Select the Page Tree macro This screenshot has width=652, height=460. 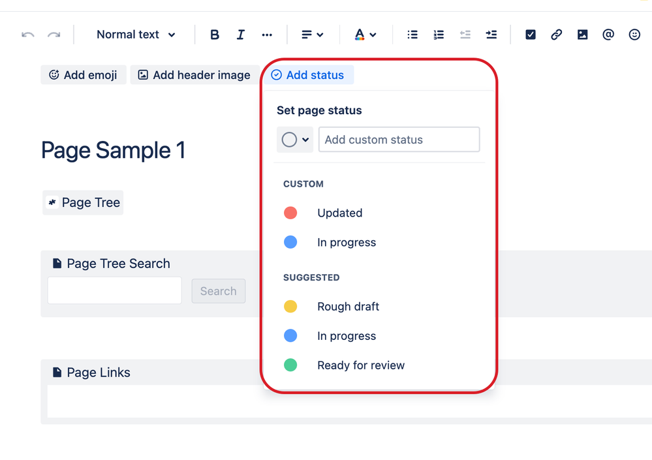click(83, 203)
